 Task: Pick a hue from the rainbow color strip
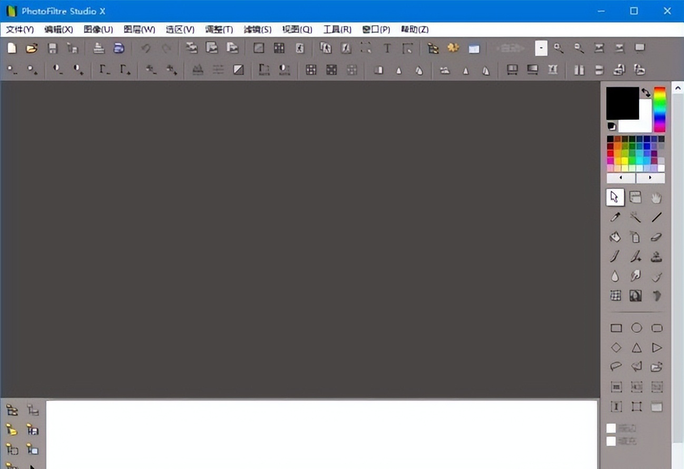point(659,110)
